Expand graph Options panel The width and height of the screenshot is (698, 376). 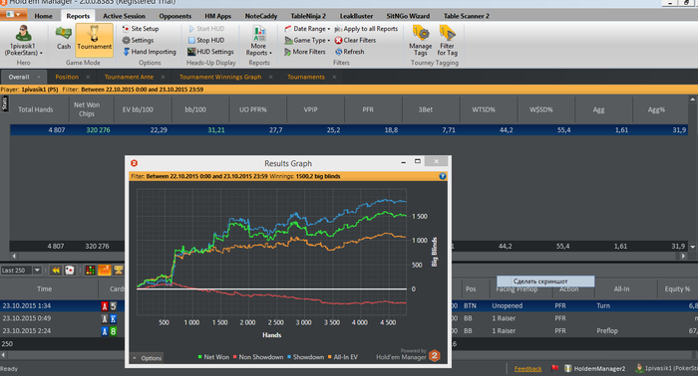147,358
